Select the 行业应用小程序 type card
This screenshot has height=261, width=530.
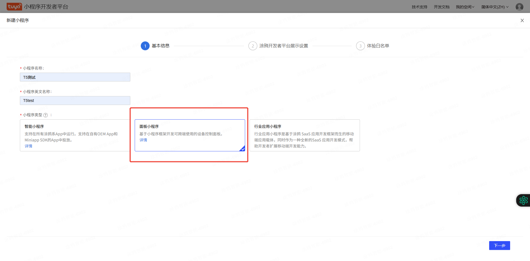click(305, 135)
